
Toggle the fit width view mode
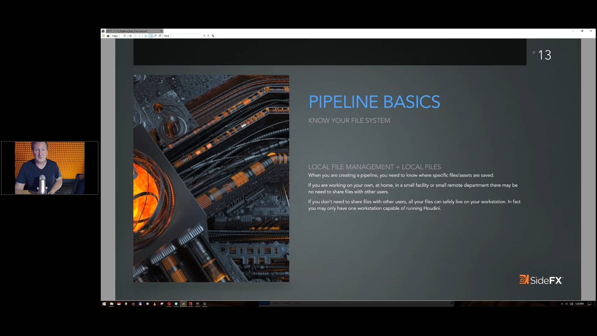[146, 36]
